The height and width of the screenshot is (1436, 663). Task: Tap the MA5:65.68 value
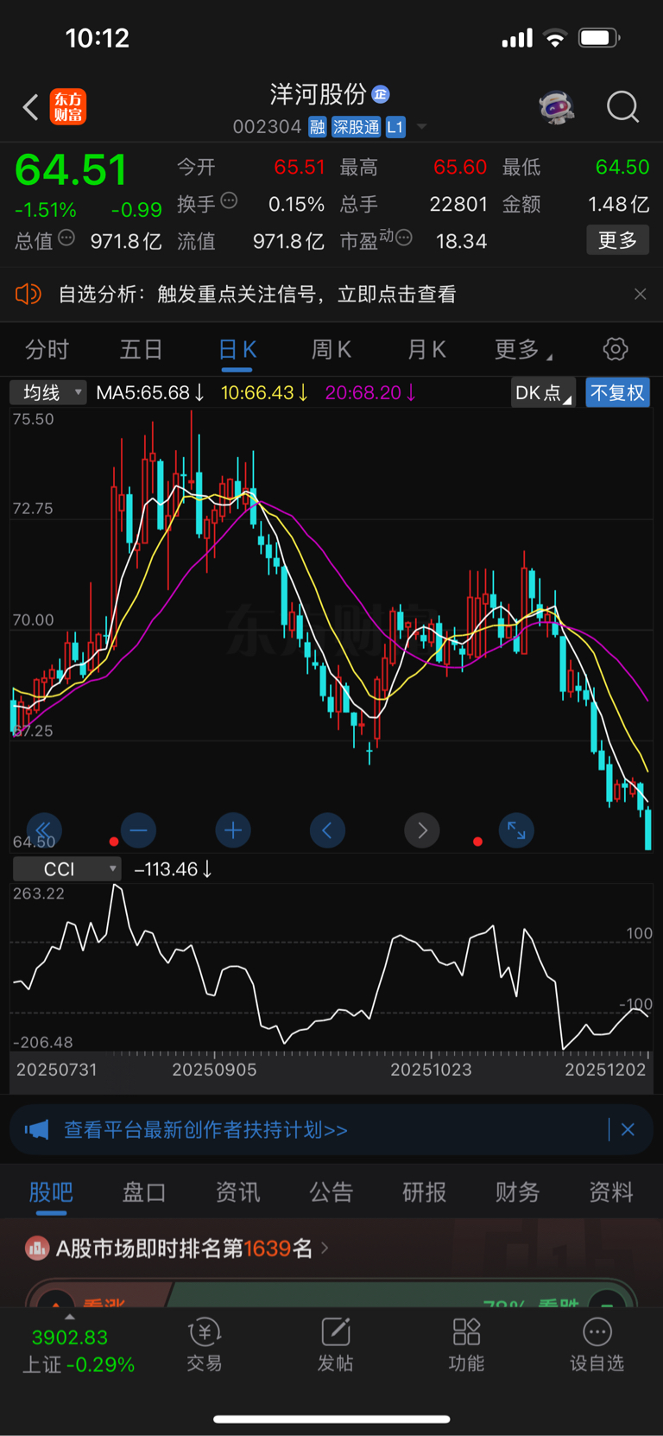click(149, 393)
